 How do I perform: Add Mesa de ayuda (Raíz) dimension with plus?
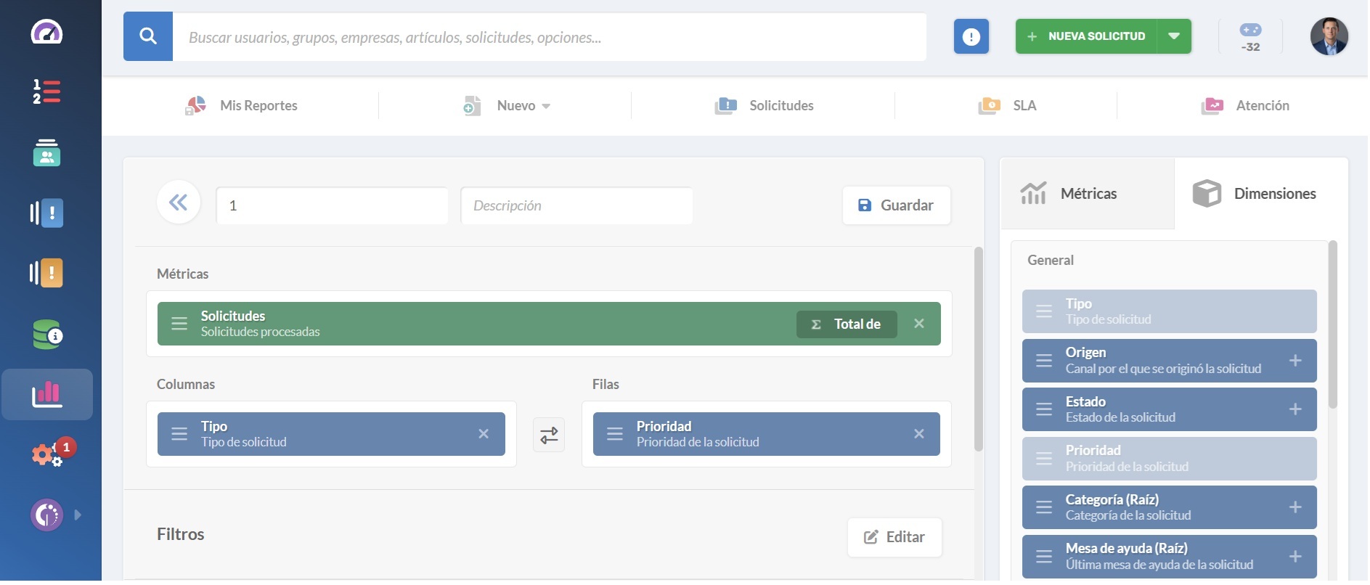click(x=1295, y=557)
